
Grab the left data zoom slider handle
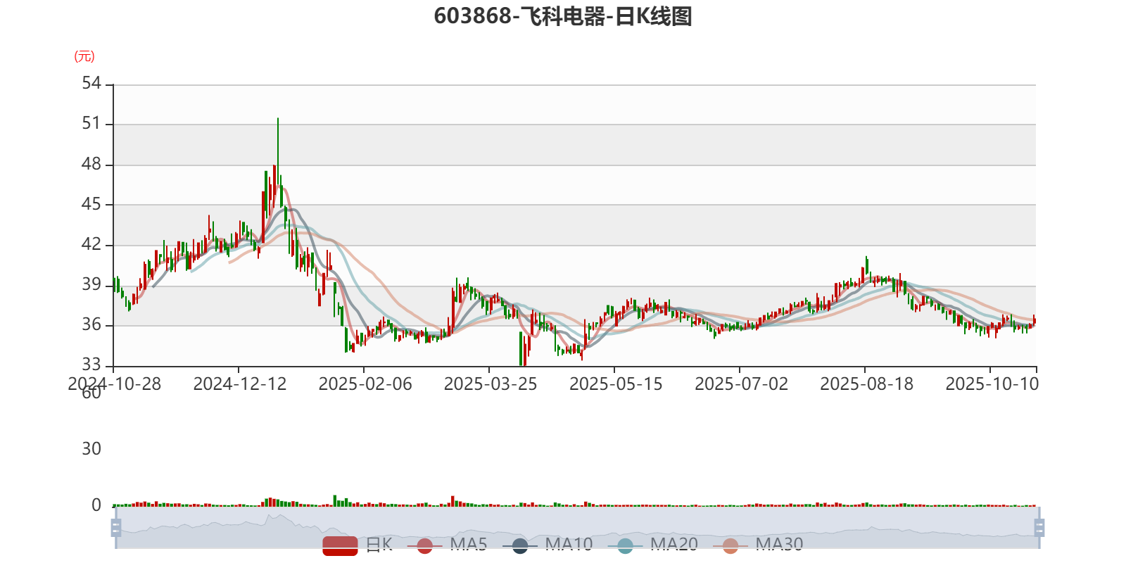[116, 527]
